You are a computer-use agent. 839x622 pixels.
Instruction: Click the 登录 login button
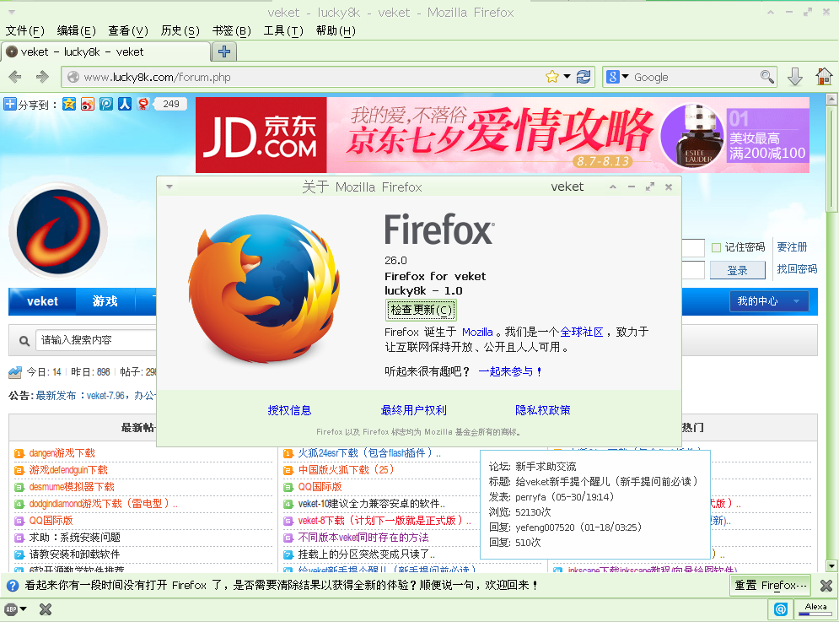tap(737, 270)
